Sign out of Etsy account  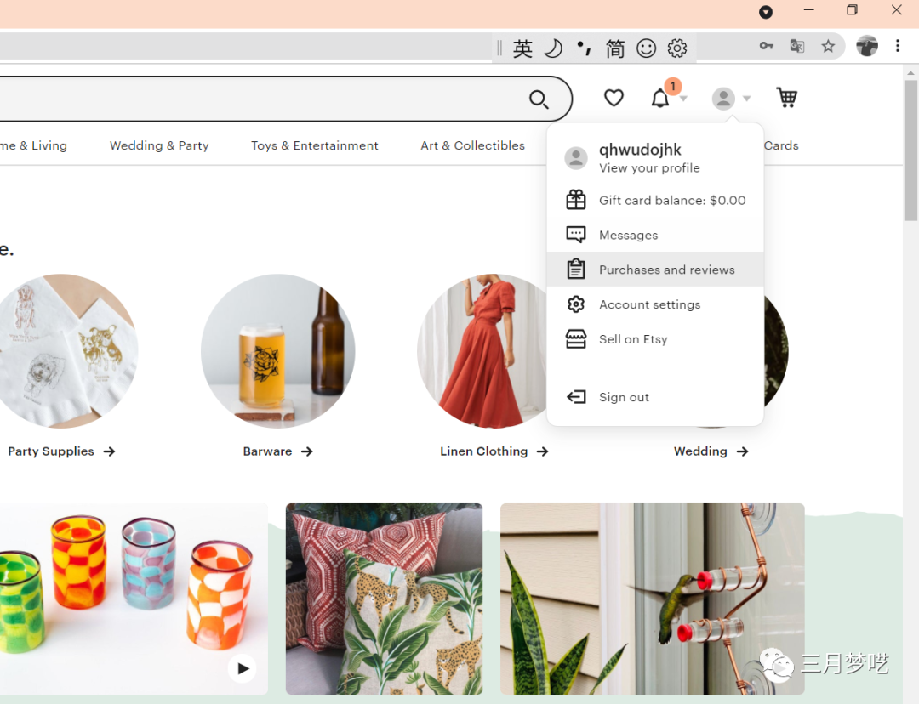(x=655, y=397)
